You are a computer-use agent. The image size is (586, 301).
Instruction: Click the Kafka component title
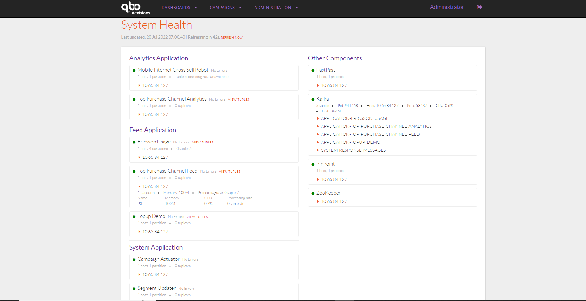click(323, 99)
